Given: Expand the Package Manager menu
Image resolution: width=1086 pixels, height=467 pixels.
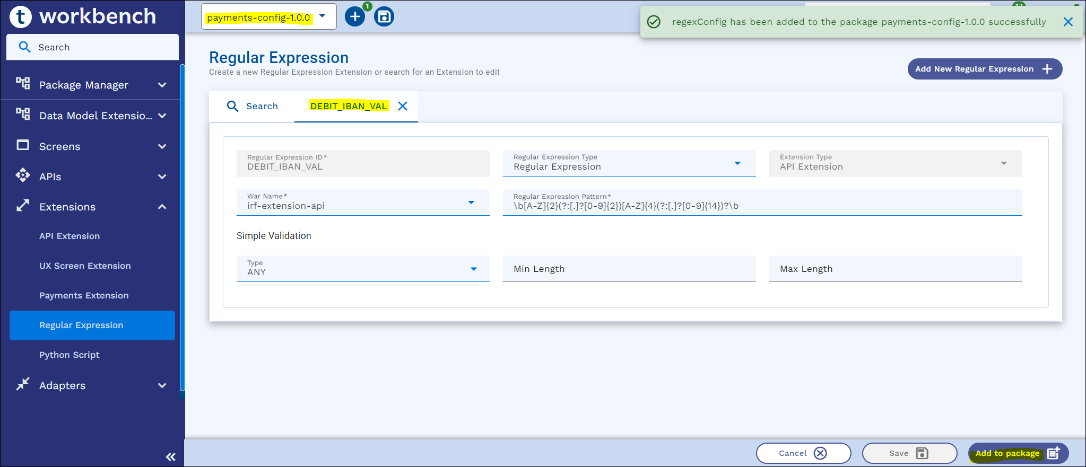Looking at the screenshot, I should click(162, 85).
